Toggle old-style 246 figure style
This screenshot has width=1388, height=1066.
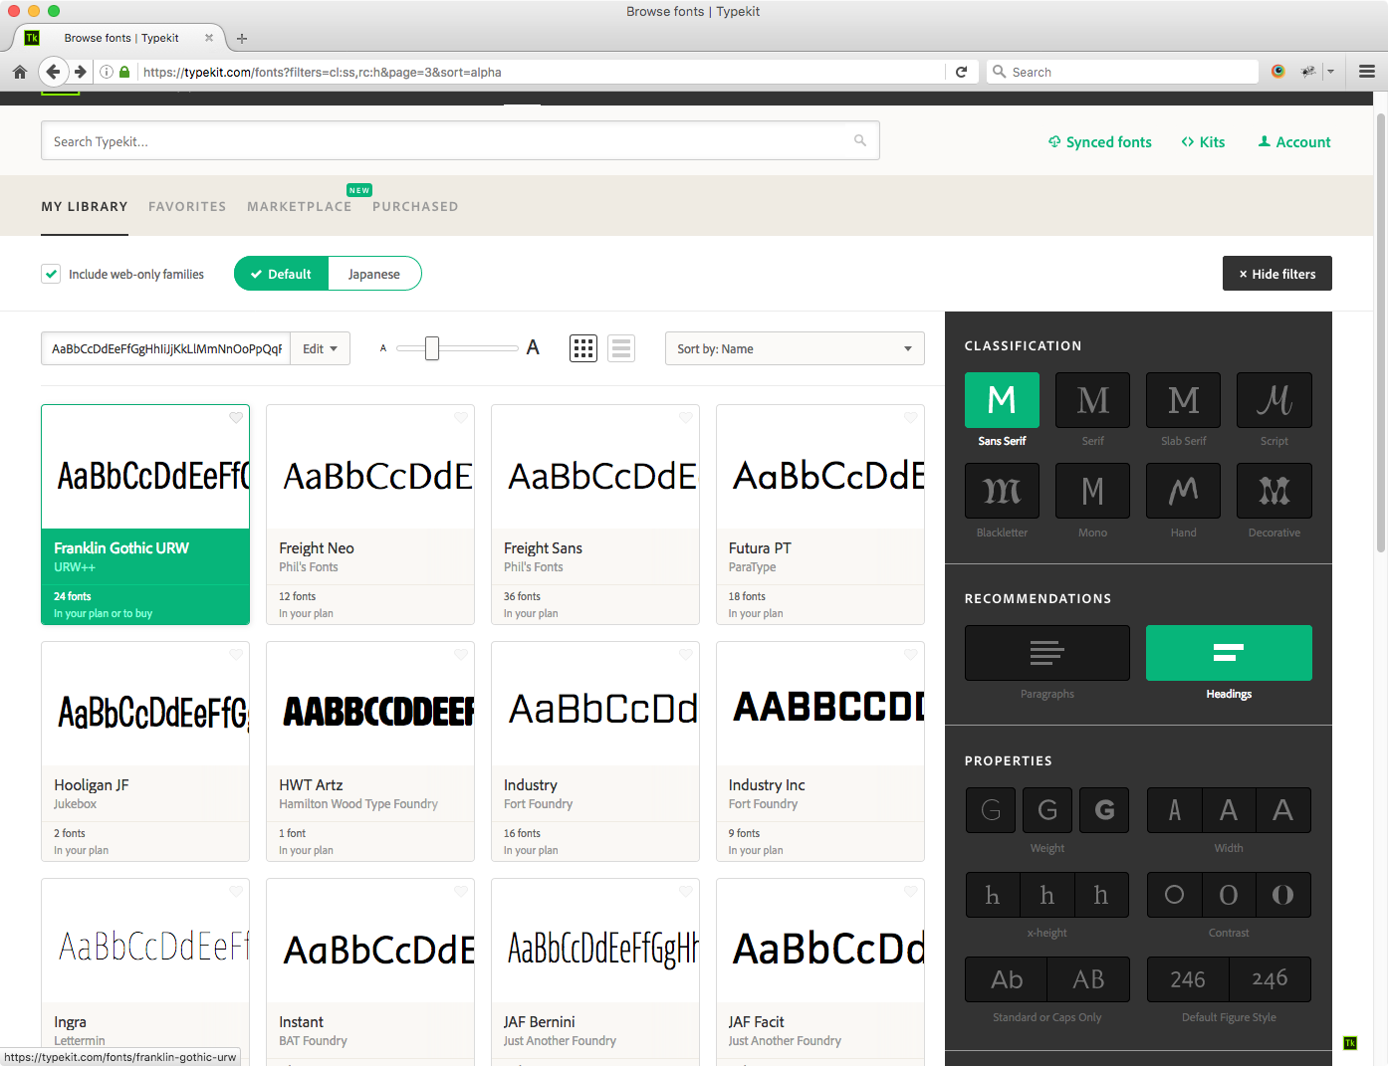pos(1271,979)
